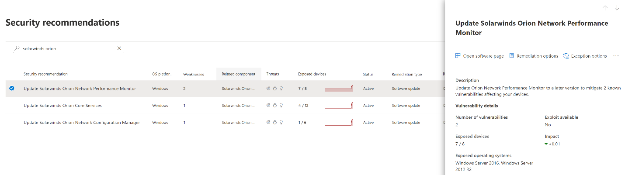Image resolution: width=625 pixels, height=175 pixels.
Task: Clear the 'solarwinds orion' search text
Action: click(x=119, y=48)
